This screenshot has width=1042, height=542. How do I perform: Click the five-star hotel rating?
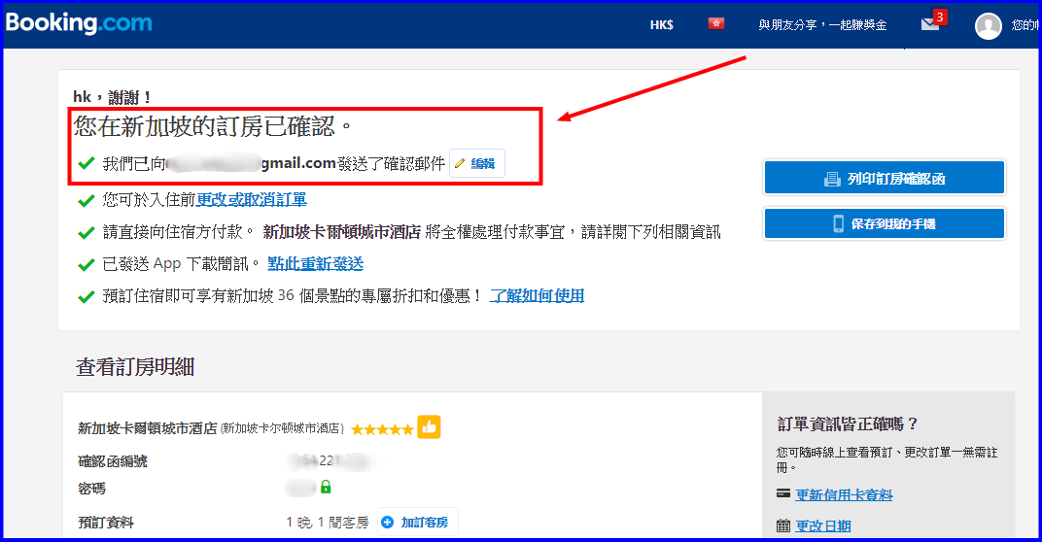(382, 429)
